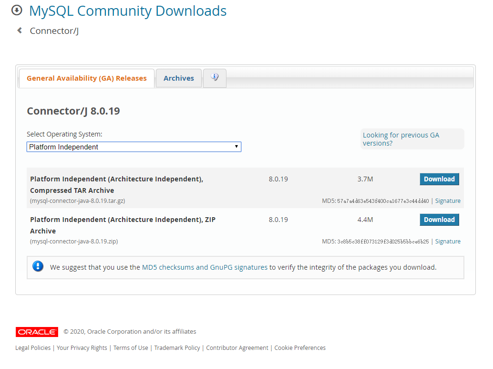Open Signature link for tar.gz file
The image size is (493, 369).
coord(448,201)
